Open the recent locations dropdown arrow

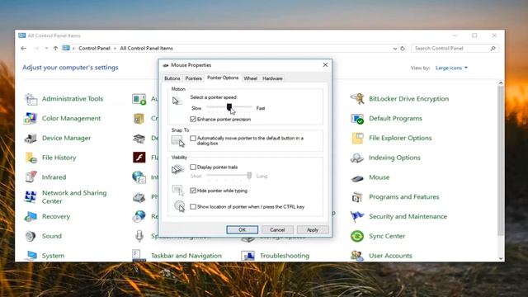pyautogui.click(x=46, y=48)
